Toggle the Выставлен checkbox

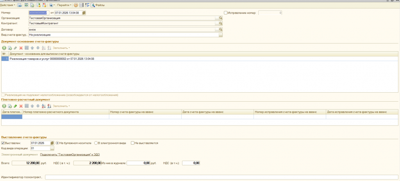pyautogui.click(x=3, y=143)
